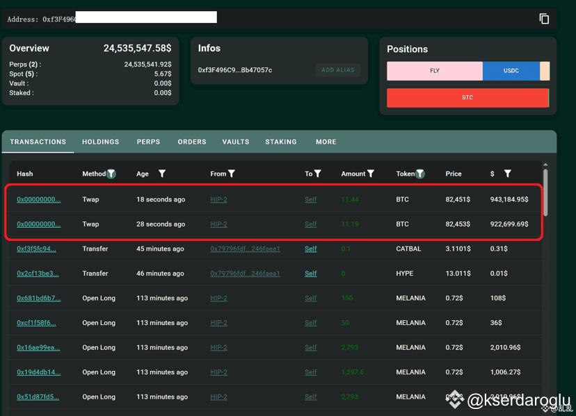576x416 pixels.
Task: Select the red BTC position bar
Action: [x=467, y=98]
